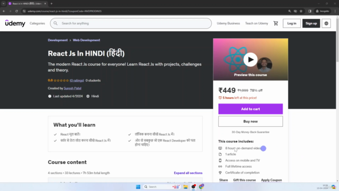Click the '₹449' price text
Viewport: 339px width, 191px height.
coord(227,90)
